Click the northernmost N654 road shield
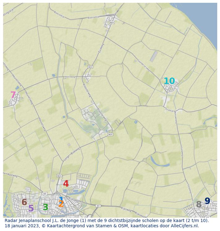 click(x=112, y=23)
